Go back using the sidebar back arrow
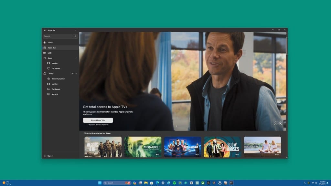The width and height of the screenshot is (331, 186). (45, 30)
